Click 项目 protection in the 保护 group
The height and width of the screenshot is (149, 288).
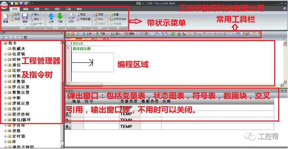point(99,15)
